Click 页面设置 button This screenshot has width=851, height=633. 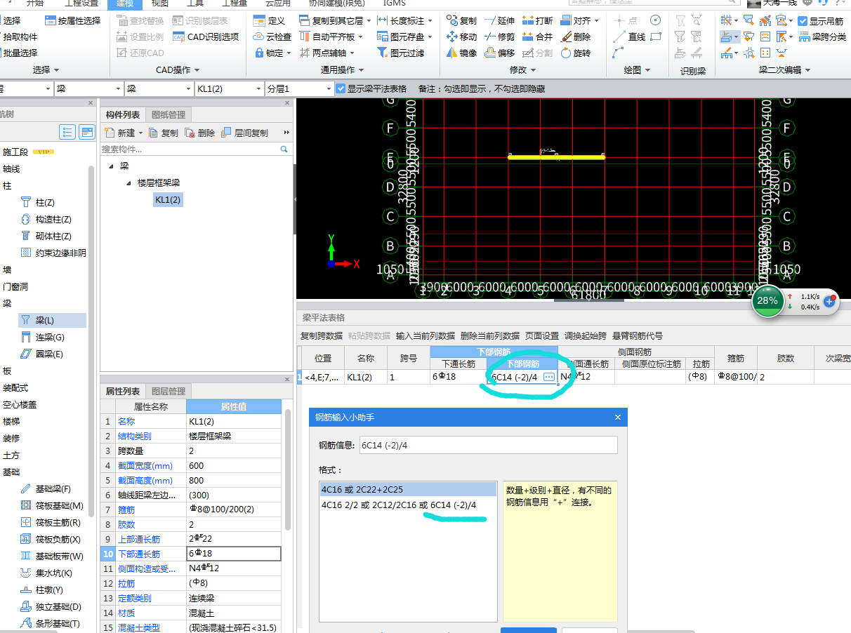(542, 336)
